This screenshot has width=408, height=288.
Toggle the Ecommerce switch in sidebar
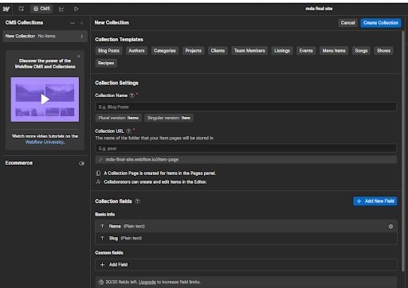tap(81, 163)
